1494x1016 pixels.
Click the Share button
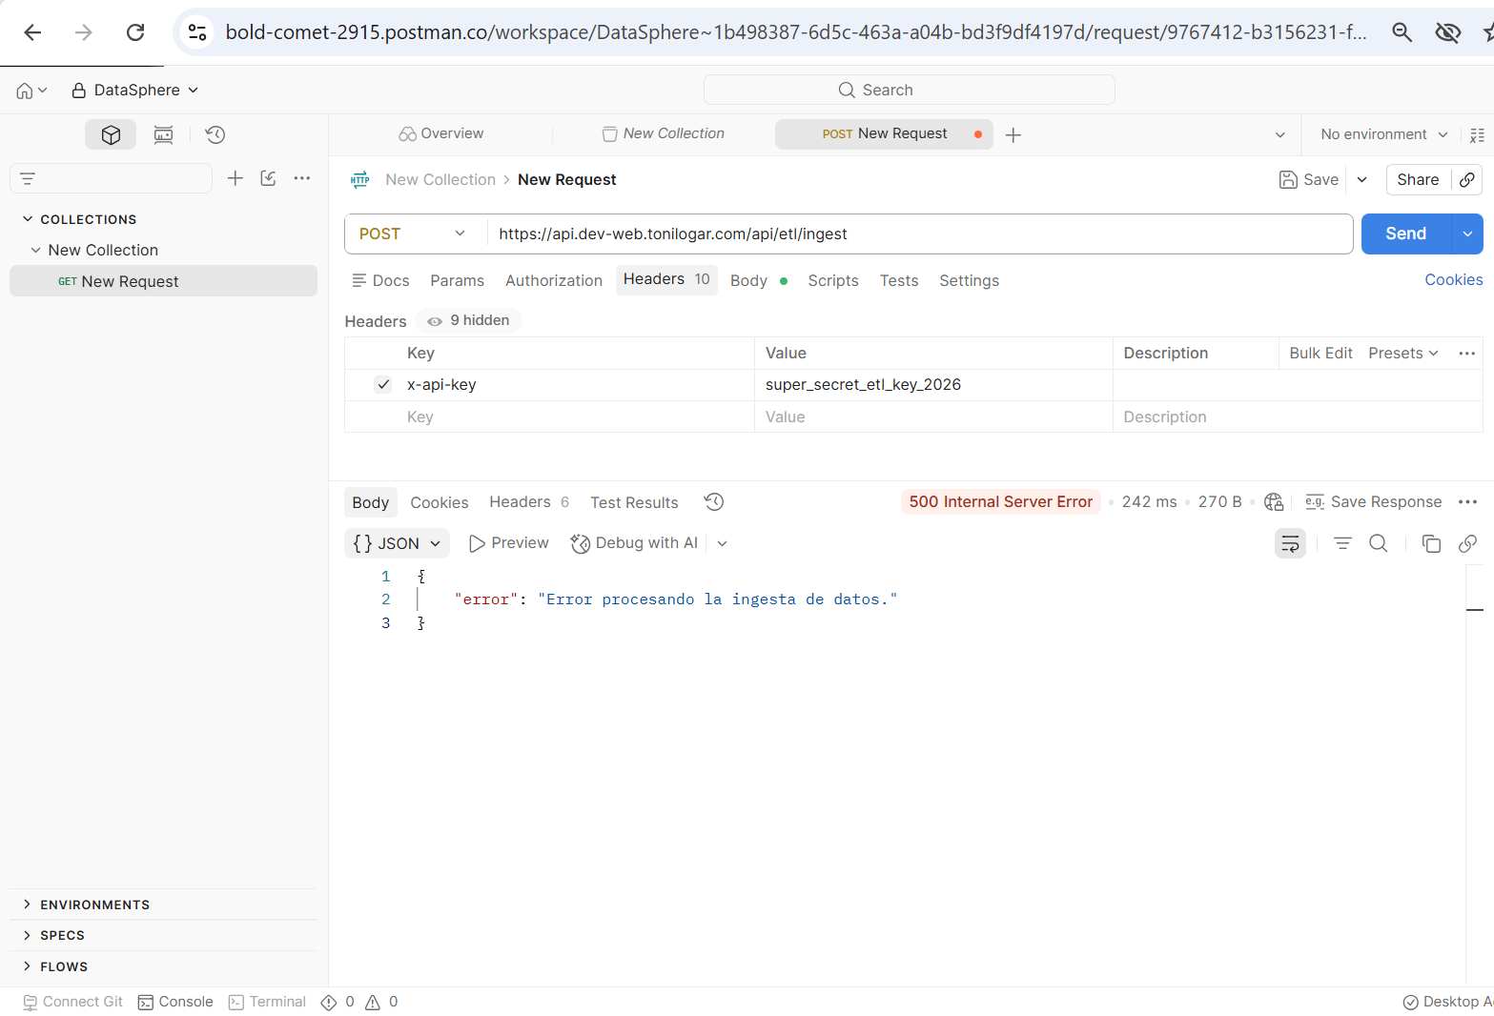tap(1418, 179)
